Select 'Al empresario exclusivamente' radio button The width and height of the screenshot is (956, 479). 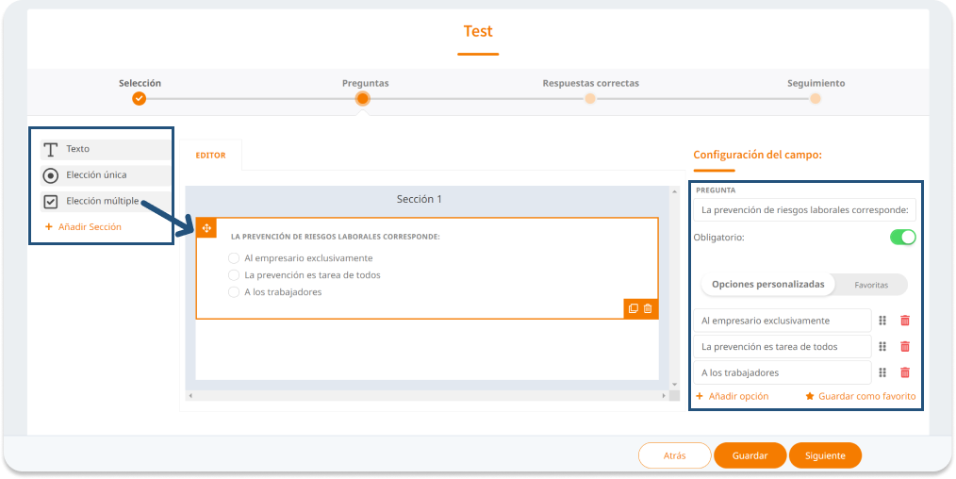click(x=235, y=258)
